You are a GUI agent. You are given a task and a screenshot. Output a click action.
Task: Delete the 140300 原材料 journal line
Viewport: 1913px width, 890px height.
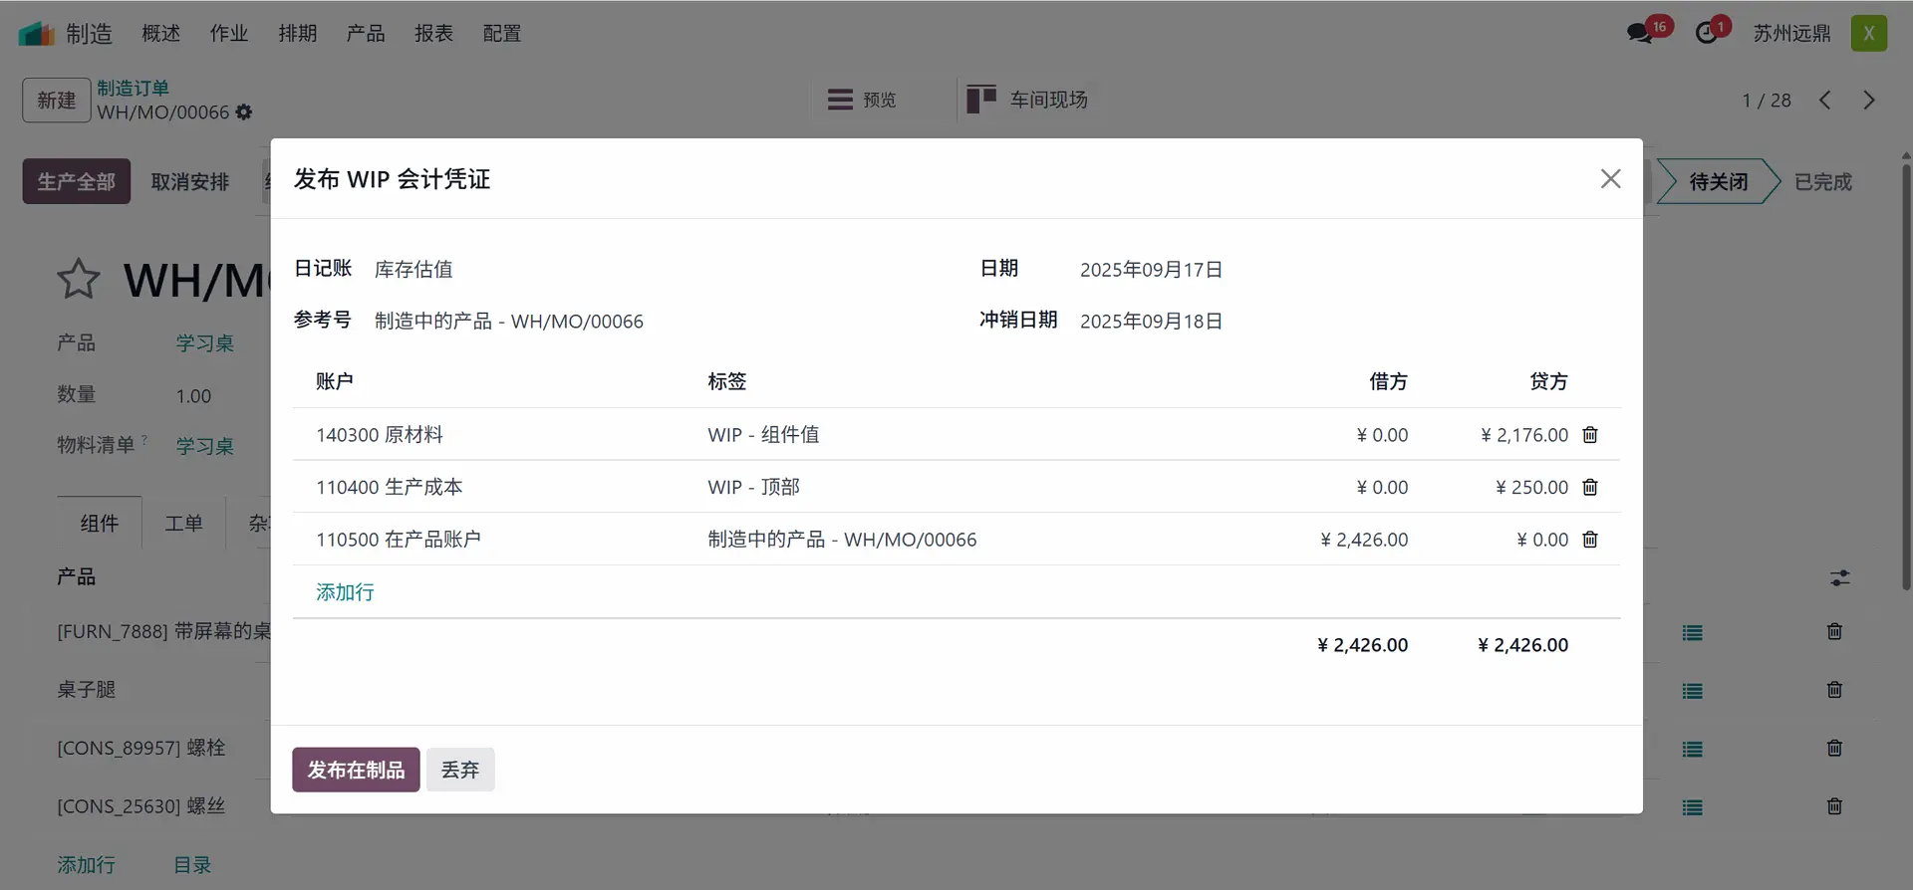(1590, 435)
